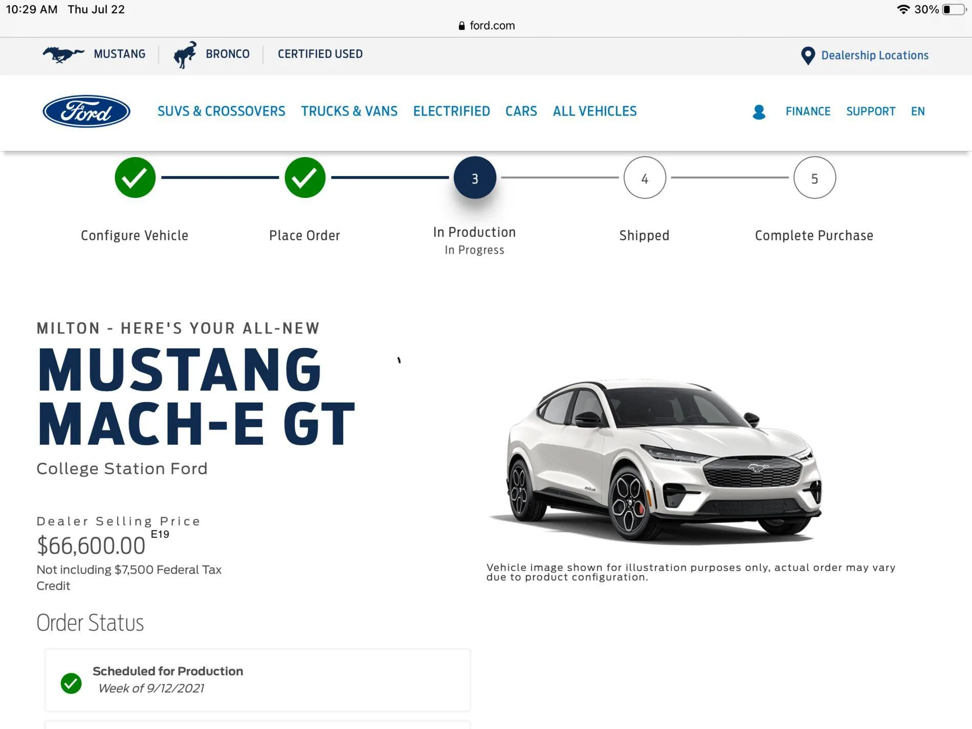Click the $66,600.00 price value
972x729 pixels.
pos(91,546)
